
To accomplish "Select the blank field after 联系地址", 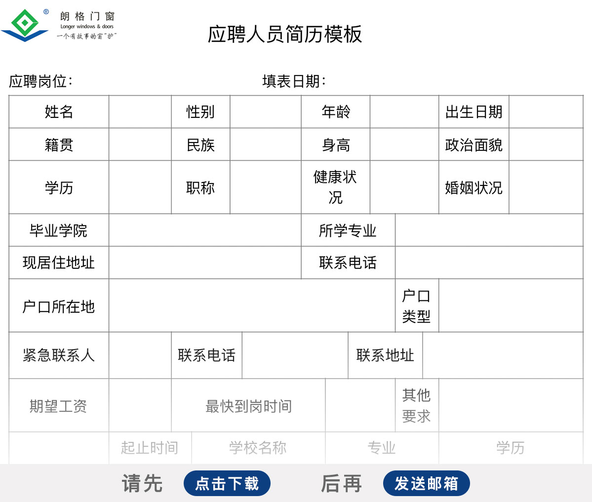I will 503,356.
